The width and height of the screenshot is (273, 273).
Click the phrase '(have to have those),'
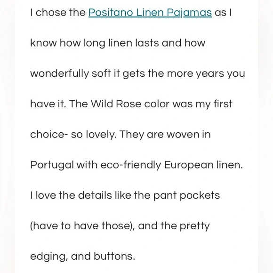coord(82,226)
